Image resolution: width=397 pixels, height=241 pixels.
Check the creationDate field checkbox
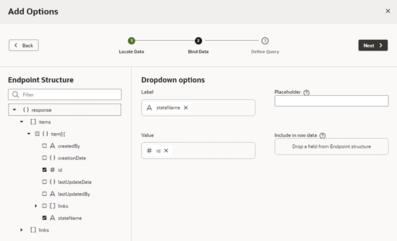pyautogui.click(x=44, y=158)
